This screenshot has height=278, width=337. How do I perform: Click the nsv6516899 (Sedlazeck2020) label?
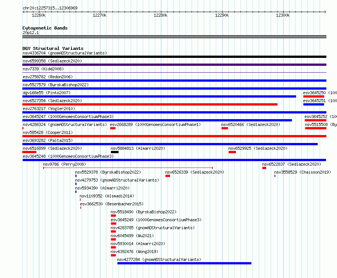tap(52, 148)
